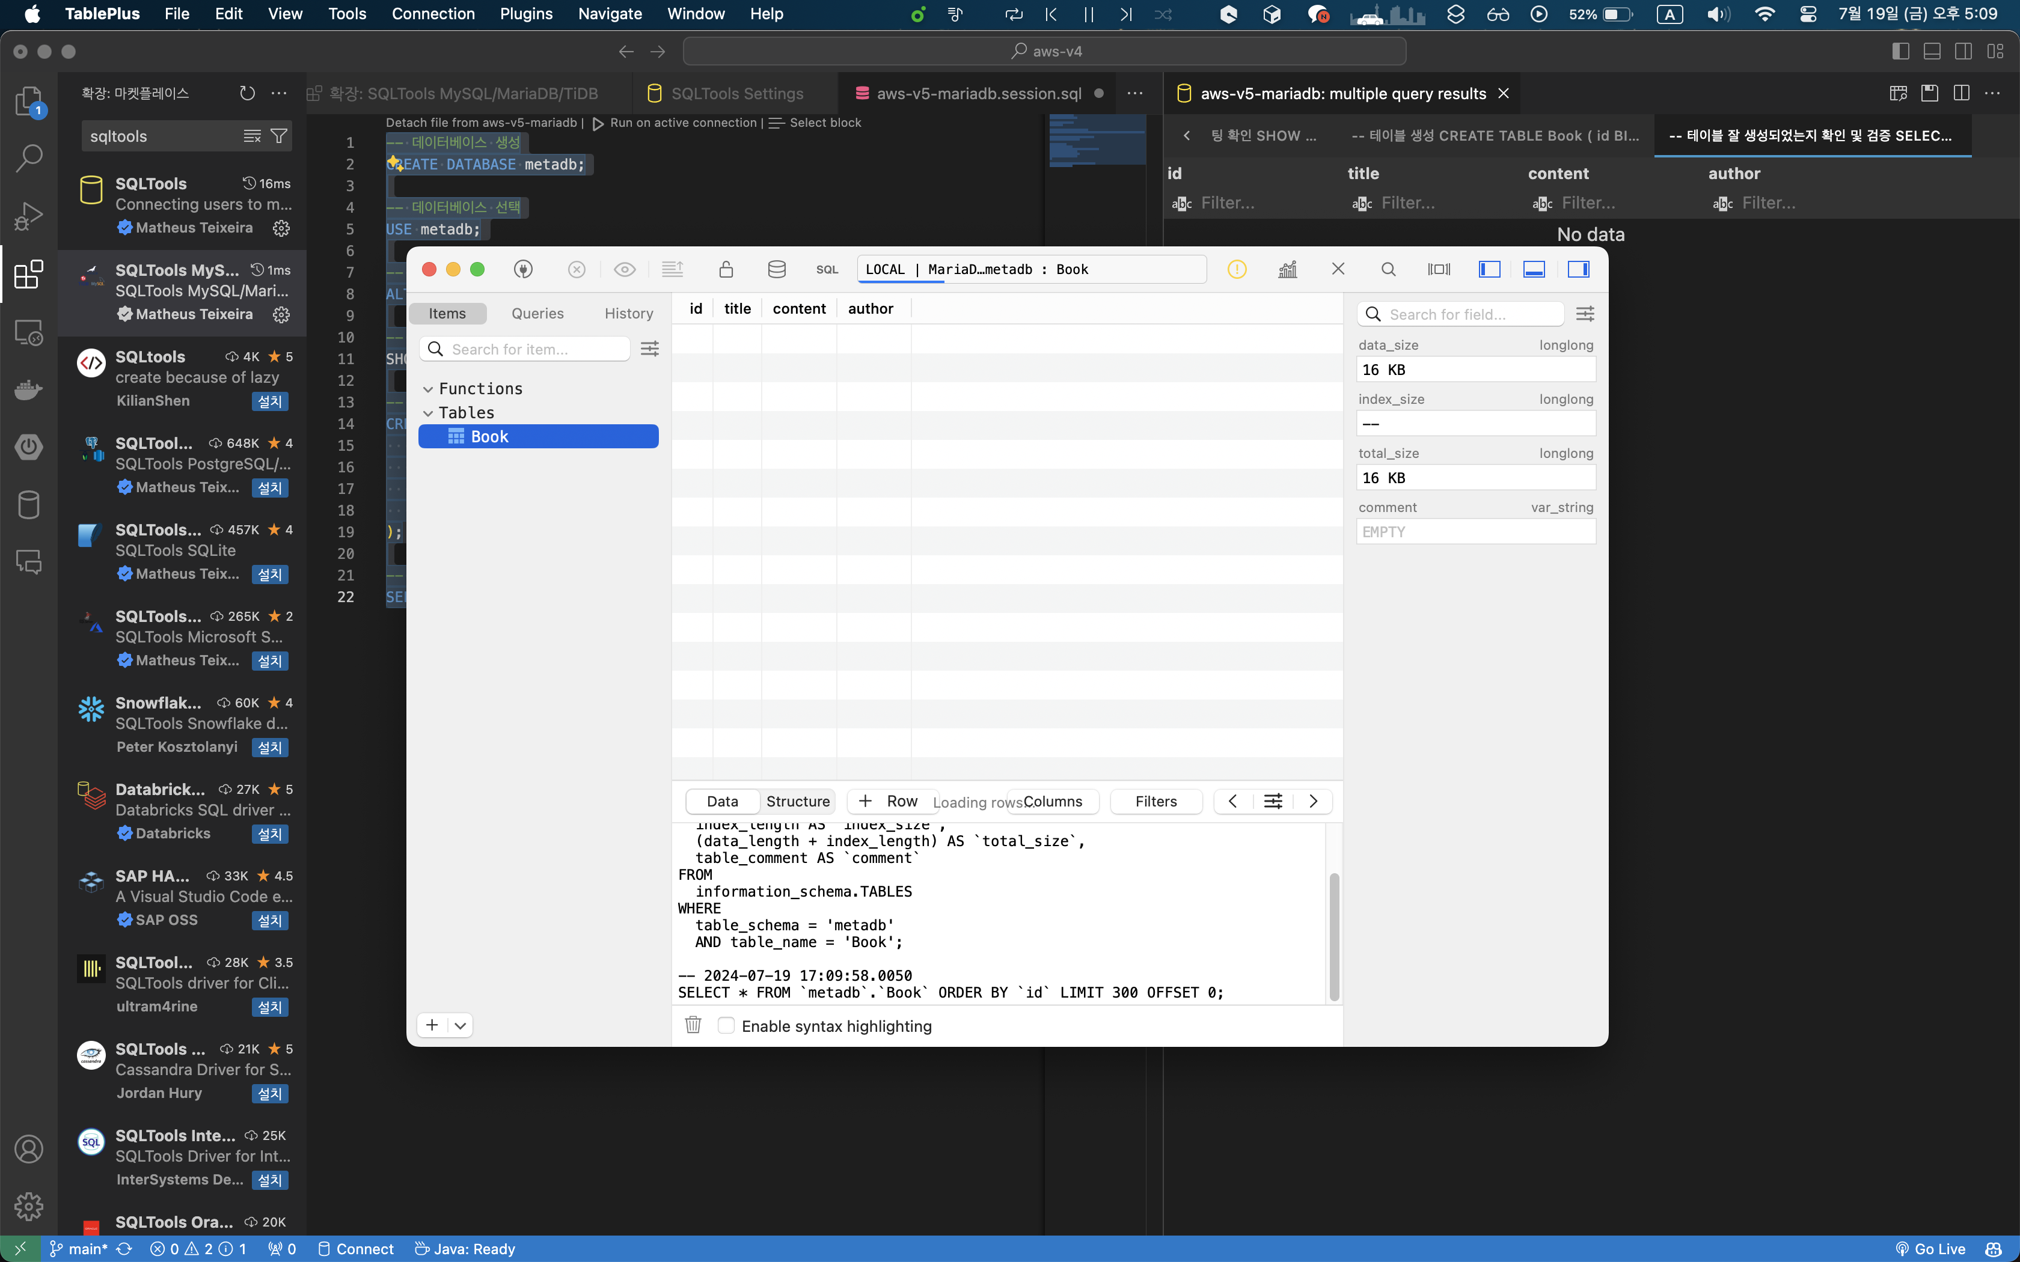Collapse the Tables tree group
Screen dimensions: 2020x1262
pyautogui.click(x=428, y=413)
